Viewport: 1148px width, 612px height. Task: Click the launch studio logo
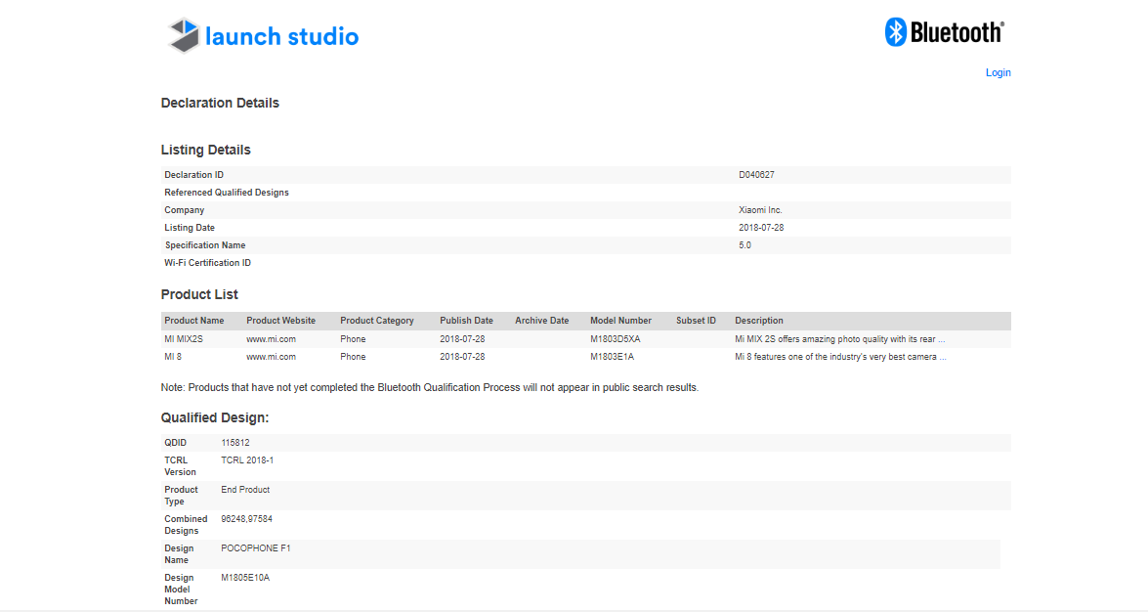coord(264,35)
